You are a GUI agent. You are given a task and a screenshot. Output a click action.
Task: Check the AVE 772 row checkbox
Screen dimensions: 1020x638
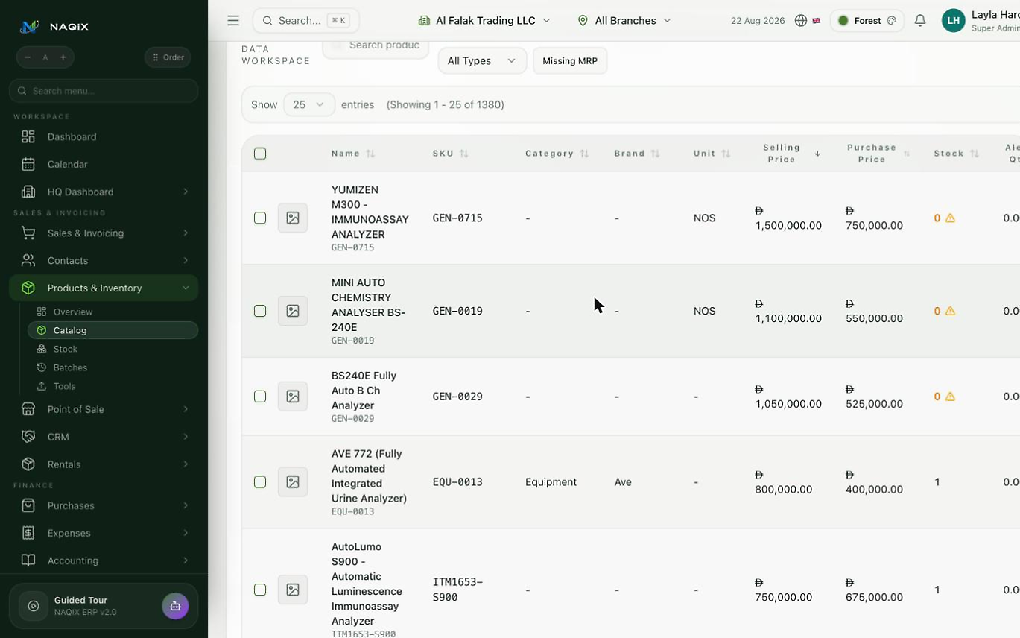coord(260,482)
